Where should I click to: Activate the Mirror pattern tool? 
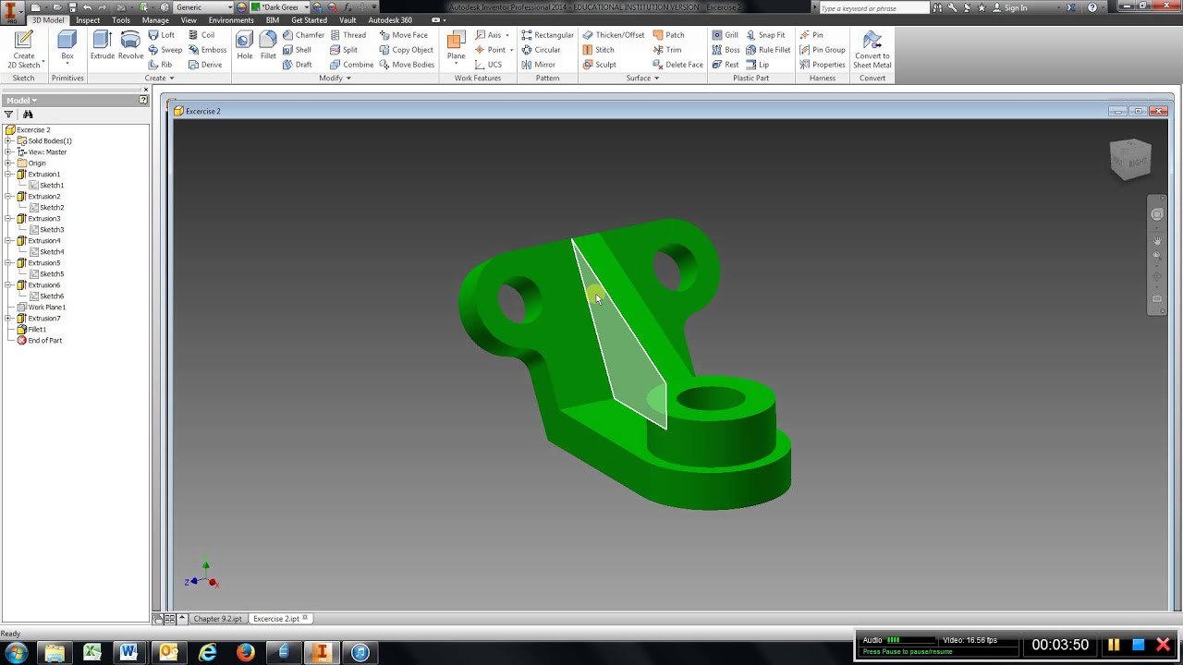(538, 65)
